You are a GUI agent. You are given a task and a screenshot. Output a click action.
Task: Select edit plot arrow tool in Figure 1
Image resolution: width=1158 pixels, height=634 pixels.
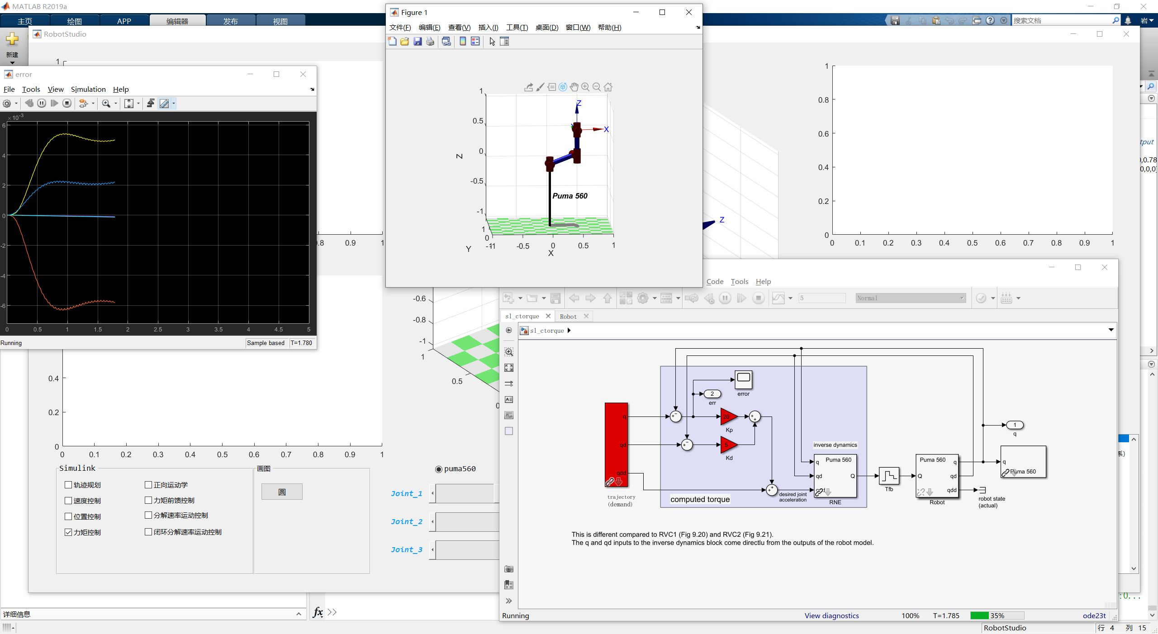click(492, 41)
